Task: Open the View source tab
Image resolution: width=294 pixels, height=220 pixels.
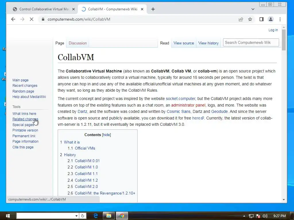Action: click(x=183, y=43)
